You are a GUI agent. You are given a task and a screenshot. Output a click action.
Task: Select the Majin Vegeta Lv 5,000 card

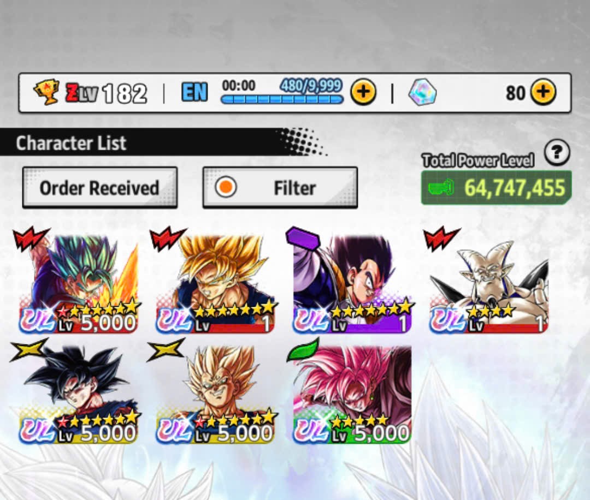click(215, 392)
